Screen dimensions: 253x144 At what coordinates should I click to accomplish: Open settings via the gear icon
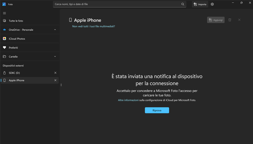coord(212,4)
